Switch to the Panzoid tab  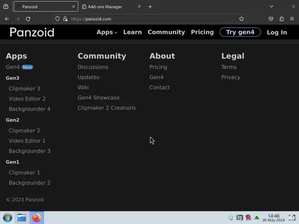pos(46,7)
